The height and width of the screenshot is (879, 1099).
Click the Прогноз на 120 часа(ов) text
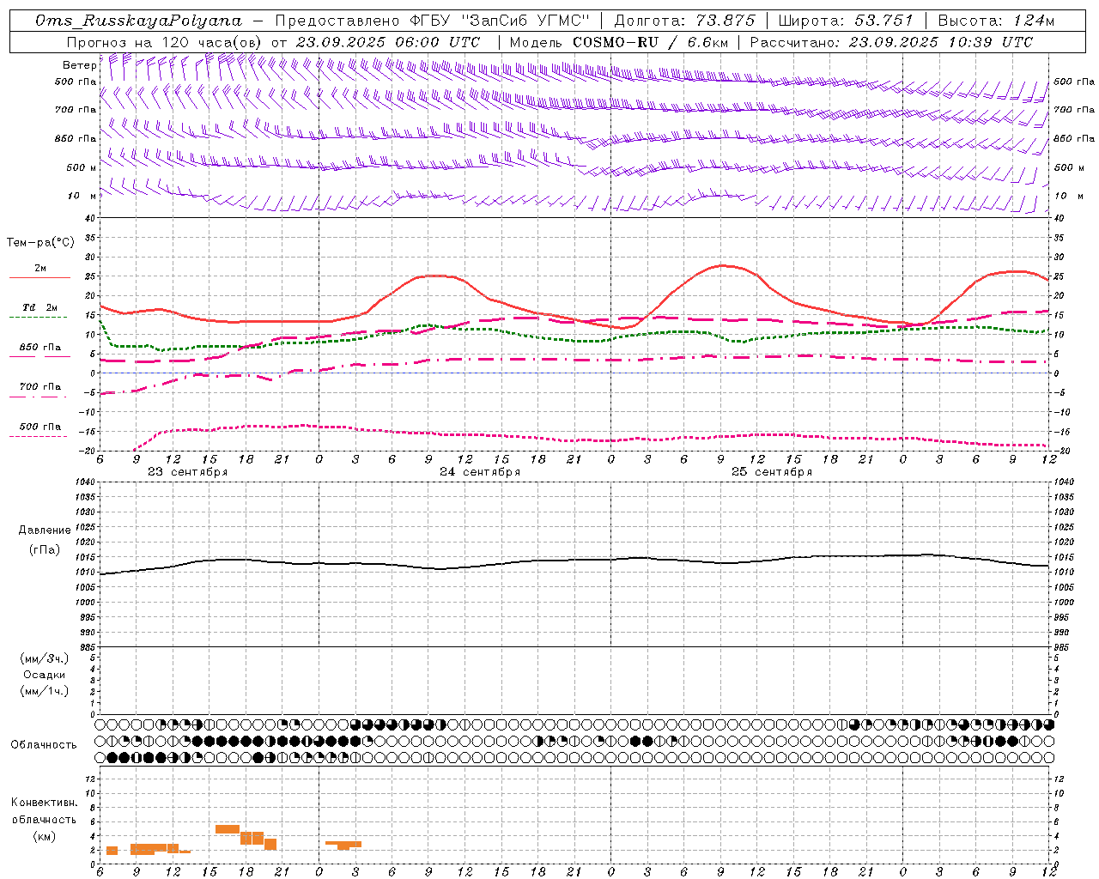[164, 42]
